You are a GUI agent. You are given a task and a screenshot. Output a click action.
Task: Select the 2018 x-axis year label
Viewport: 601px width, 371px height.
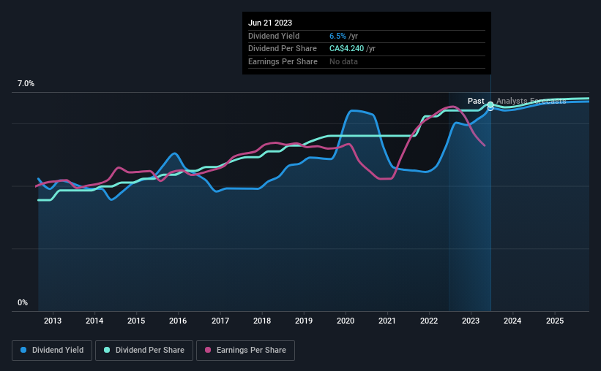click(262, 321)
